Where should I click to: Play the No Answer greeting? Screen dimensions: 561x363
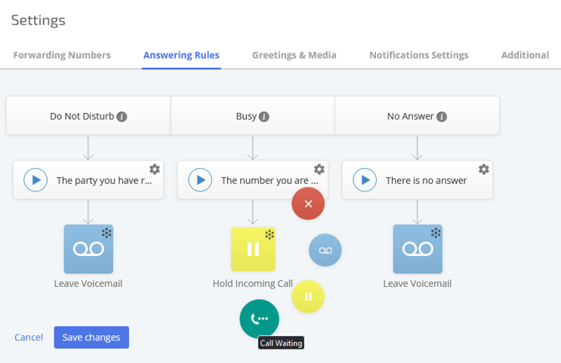coord(364,180)
